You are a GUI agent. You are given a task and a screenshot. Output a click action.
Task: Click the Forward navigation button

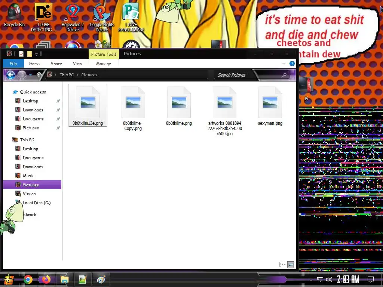click(22, 75)
